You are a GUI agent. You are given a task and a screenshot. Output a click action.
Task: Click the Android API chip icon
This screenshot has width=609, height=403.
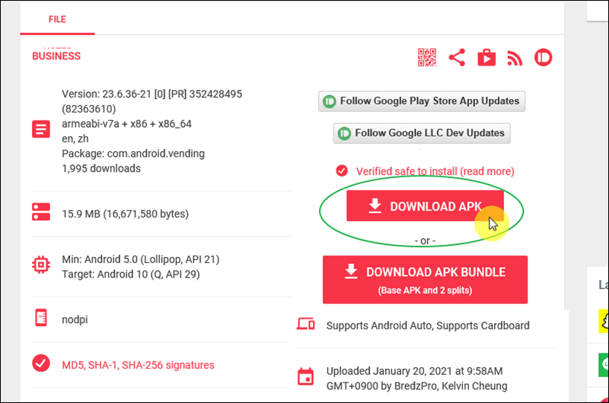(41, 265)
